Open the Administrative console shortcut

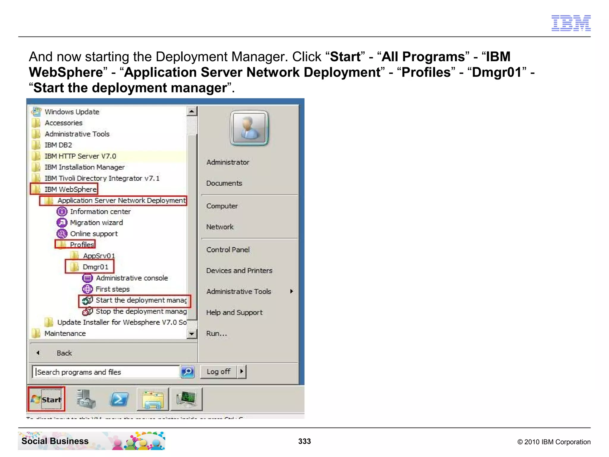[125, 278]
